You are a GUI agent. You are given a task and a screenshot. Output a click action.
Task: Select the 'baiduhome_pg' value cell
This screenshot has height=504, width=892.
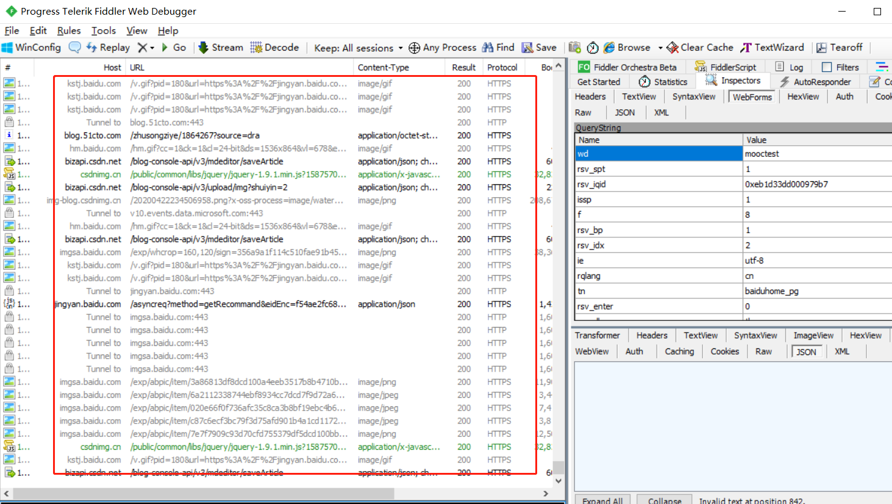click(x=817, y=291)
